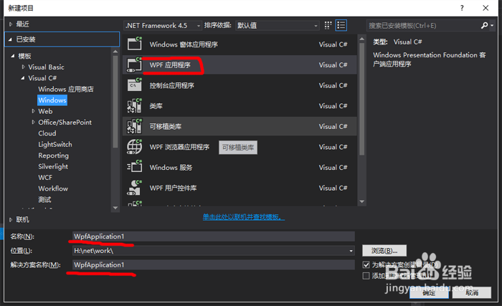502x306 pixels.
Task: Click the project name field WpfApplication1
Action: pos(214,236)
